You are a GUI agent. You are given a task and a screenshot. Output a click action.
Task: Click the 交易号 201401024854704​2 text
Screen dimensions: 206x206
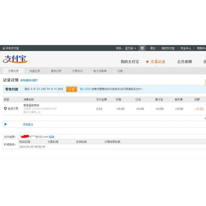[40, 109]
